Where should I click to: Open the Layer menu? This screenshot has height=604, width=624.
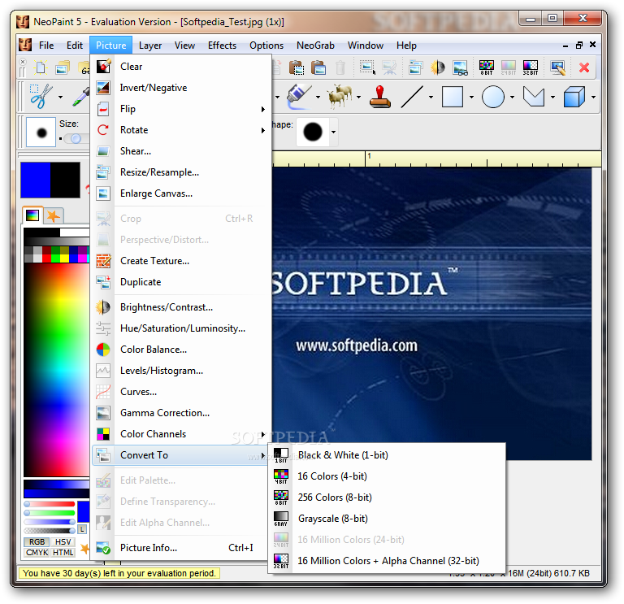(x=150, y=46)
